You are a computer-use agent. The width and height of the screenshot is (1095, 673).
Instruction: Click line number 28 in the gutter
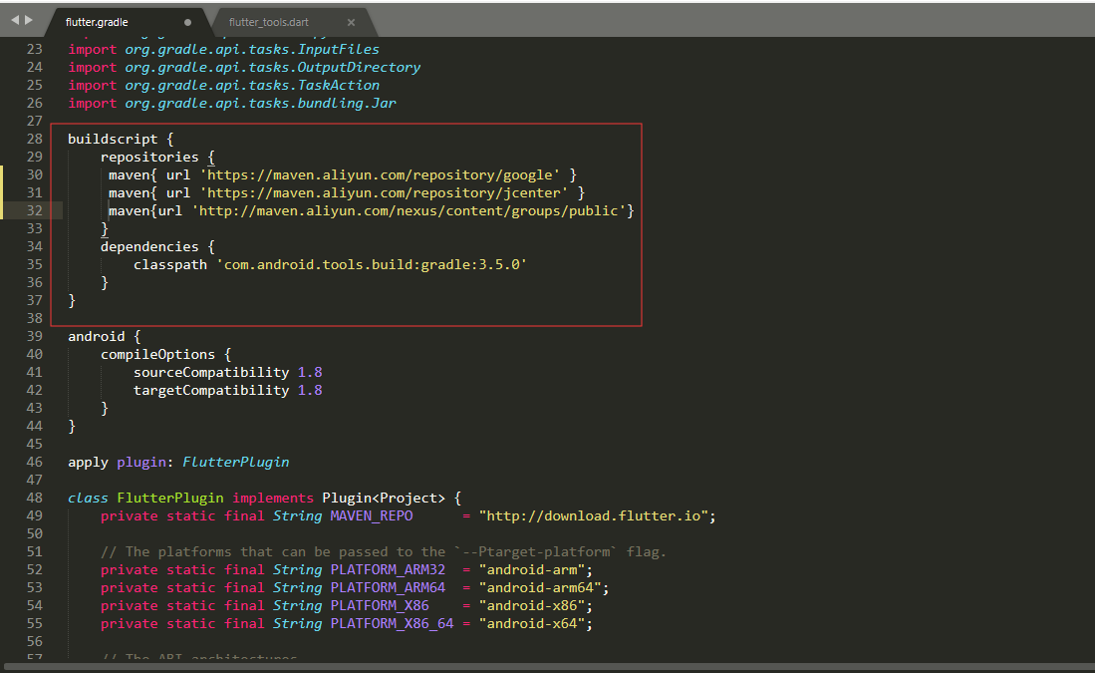34,139
